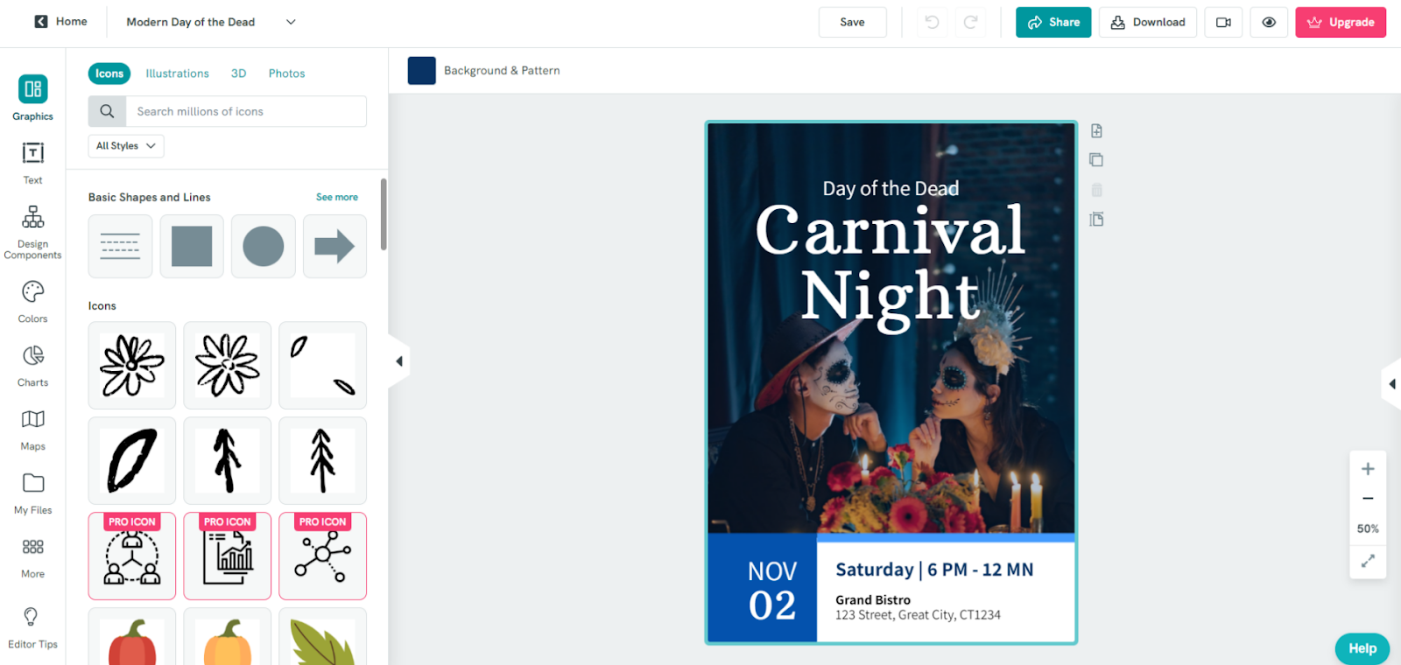Add the red pumpkin icon

(x=132, y=639)
